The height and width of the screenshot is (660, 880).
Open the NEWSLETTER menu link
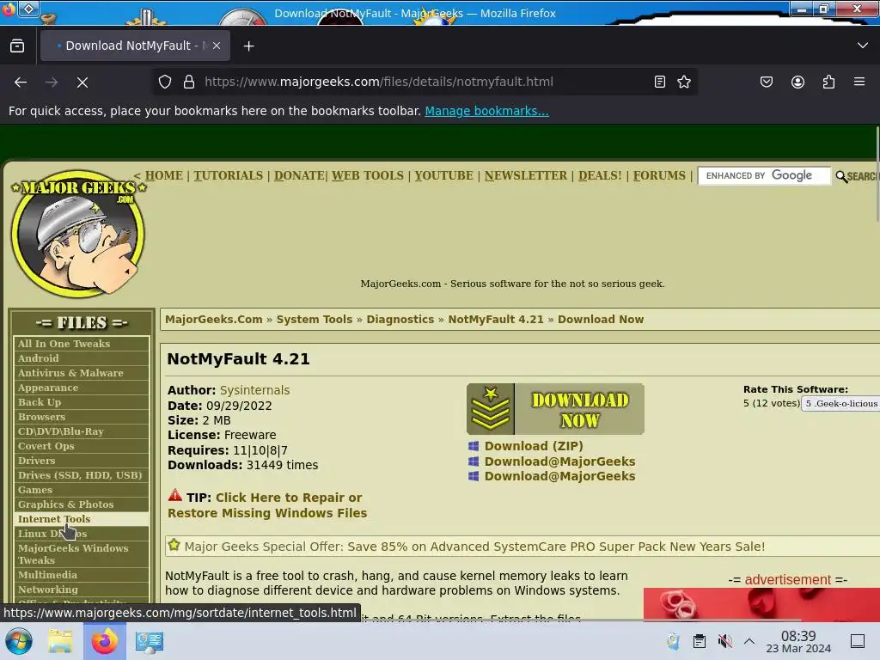point(526,175)
